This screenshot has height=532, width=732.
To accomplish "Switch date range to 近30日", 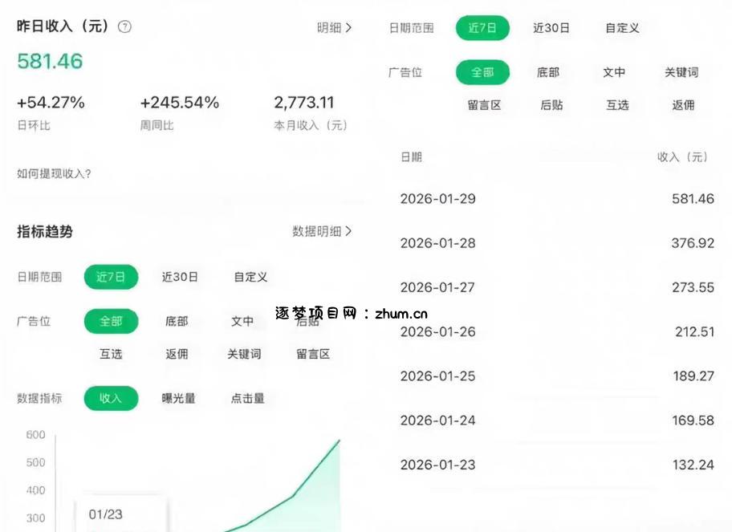I will click(x=180, y=277).
